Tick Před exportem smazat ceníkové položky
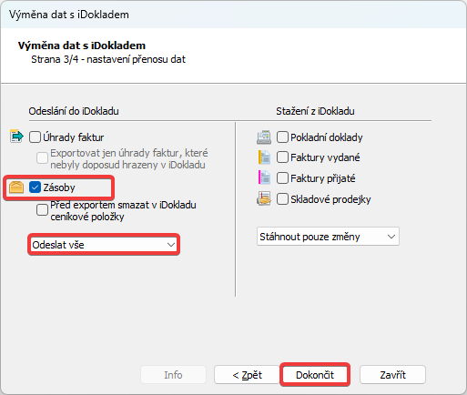Viewport: 467px width, 395px height. pyautogui.click(x=42, y=210)
